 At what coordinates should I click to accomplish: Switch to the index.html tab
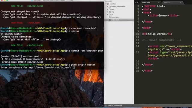[x=151, y=3]
